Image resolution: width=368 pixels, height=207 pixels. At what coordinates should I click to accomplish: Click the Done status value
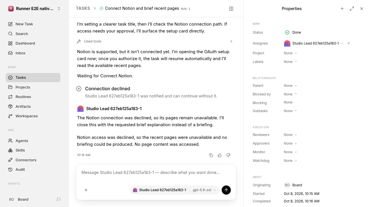(x=293, y=32)
